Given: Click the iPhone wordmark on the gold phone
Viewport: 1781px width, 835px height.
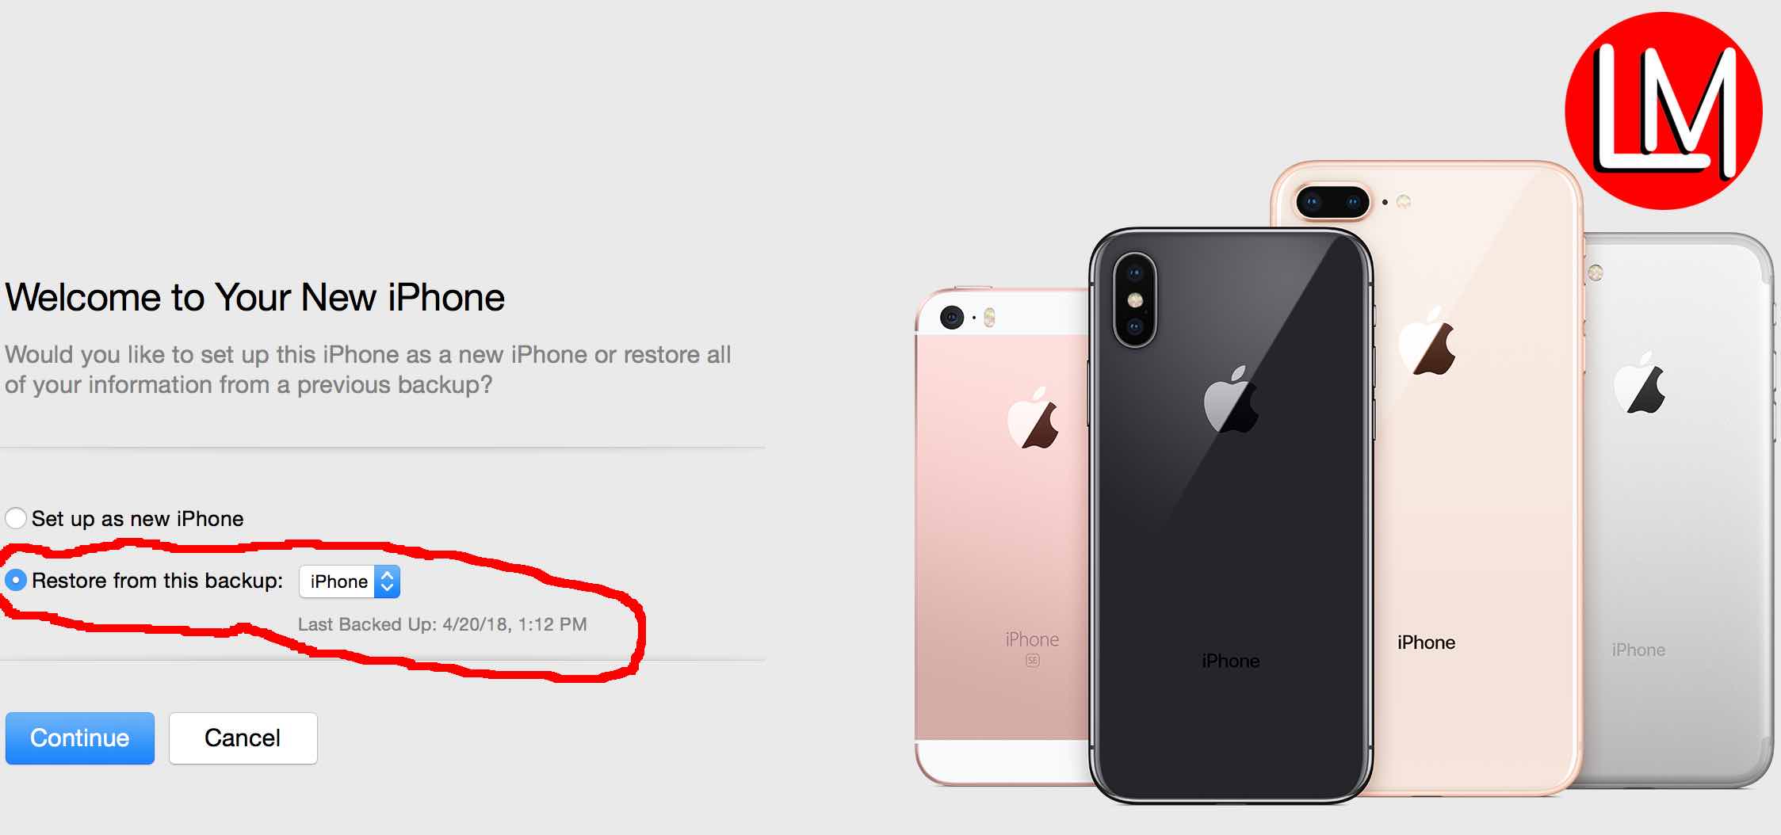Looking at the screenshot, I should [1426, 642].
